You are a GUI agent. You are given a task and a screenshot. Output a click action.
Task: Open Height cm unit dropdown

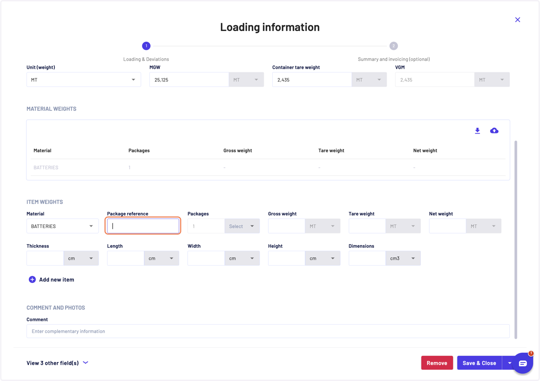click(323, 258)
